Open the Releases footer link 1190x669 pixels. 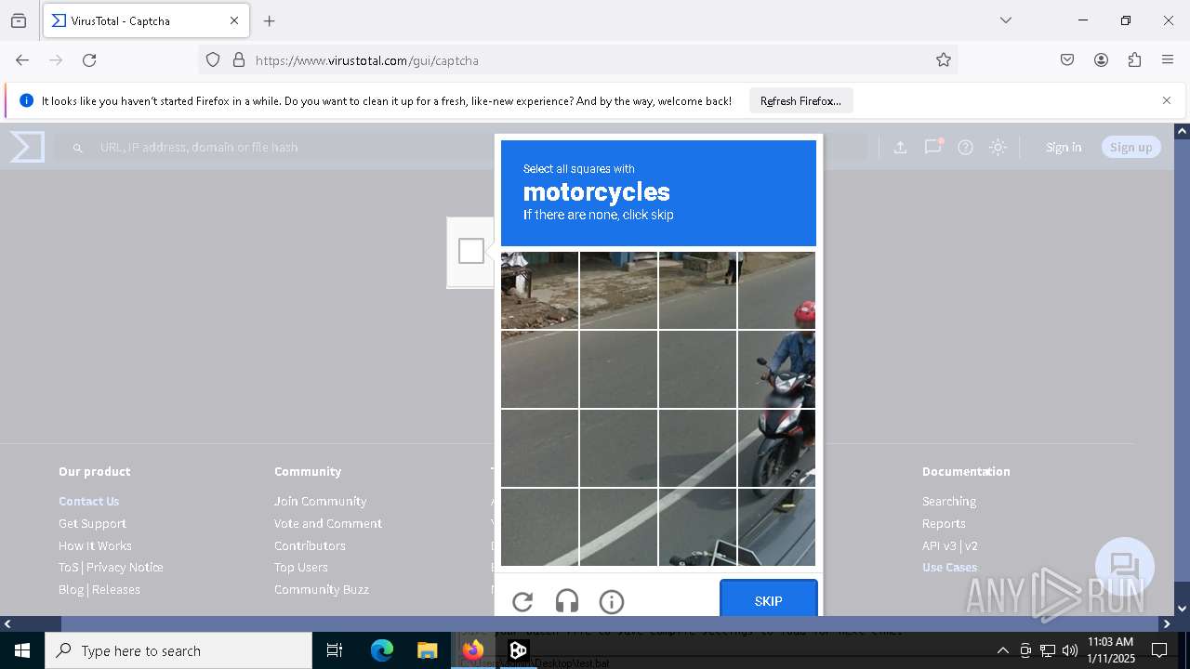tap(116, 589)
